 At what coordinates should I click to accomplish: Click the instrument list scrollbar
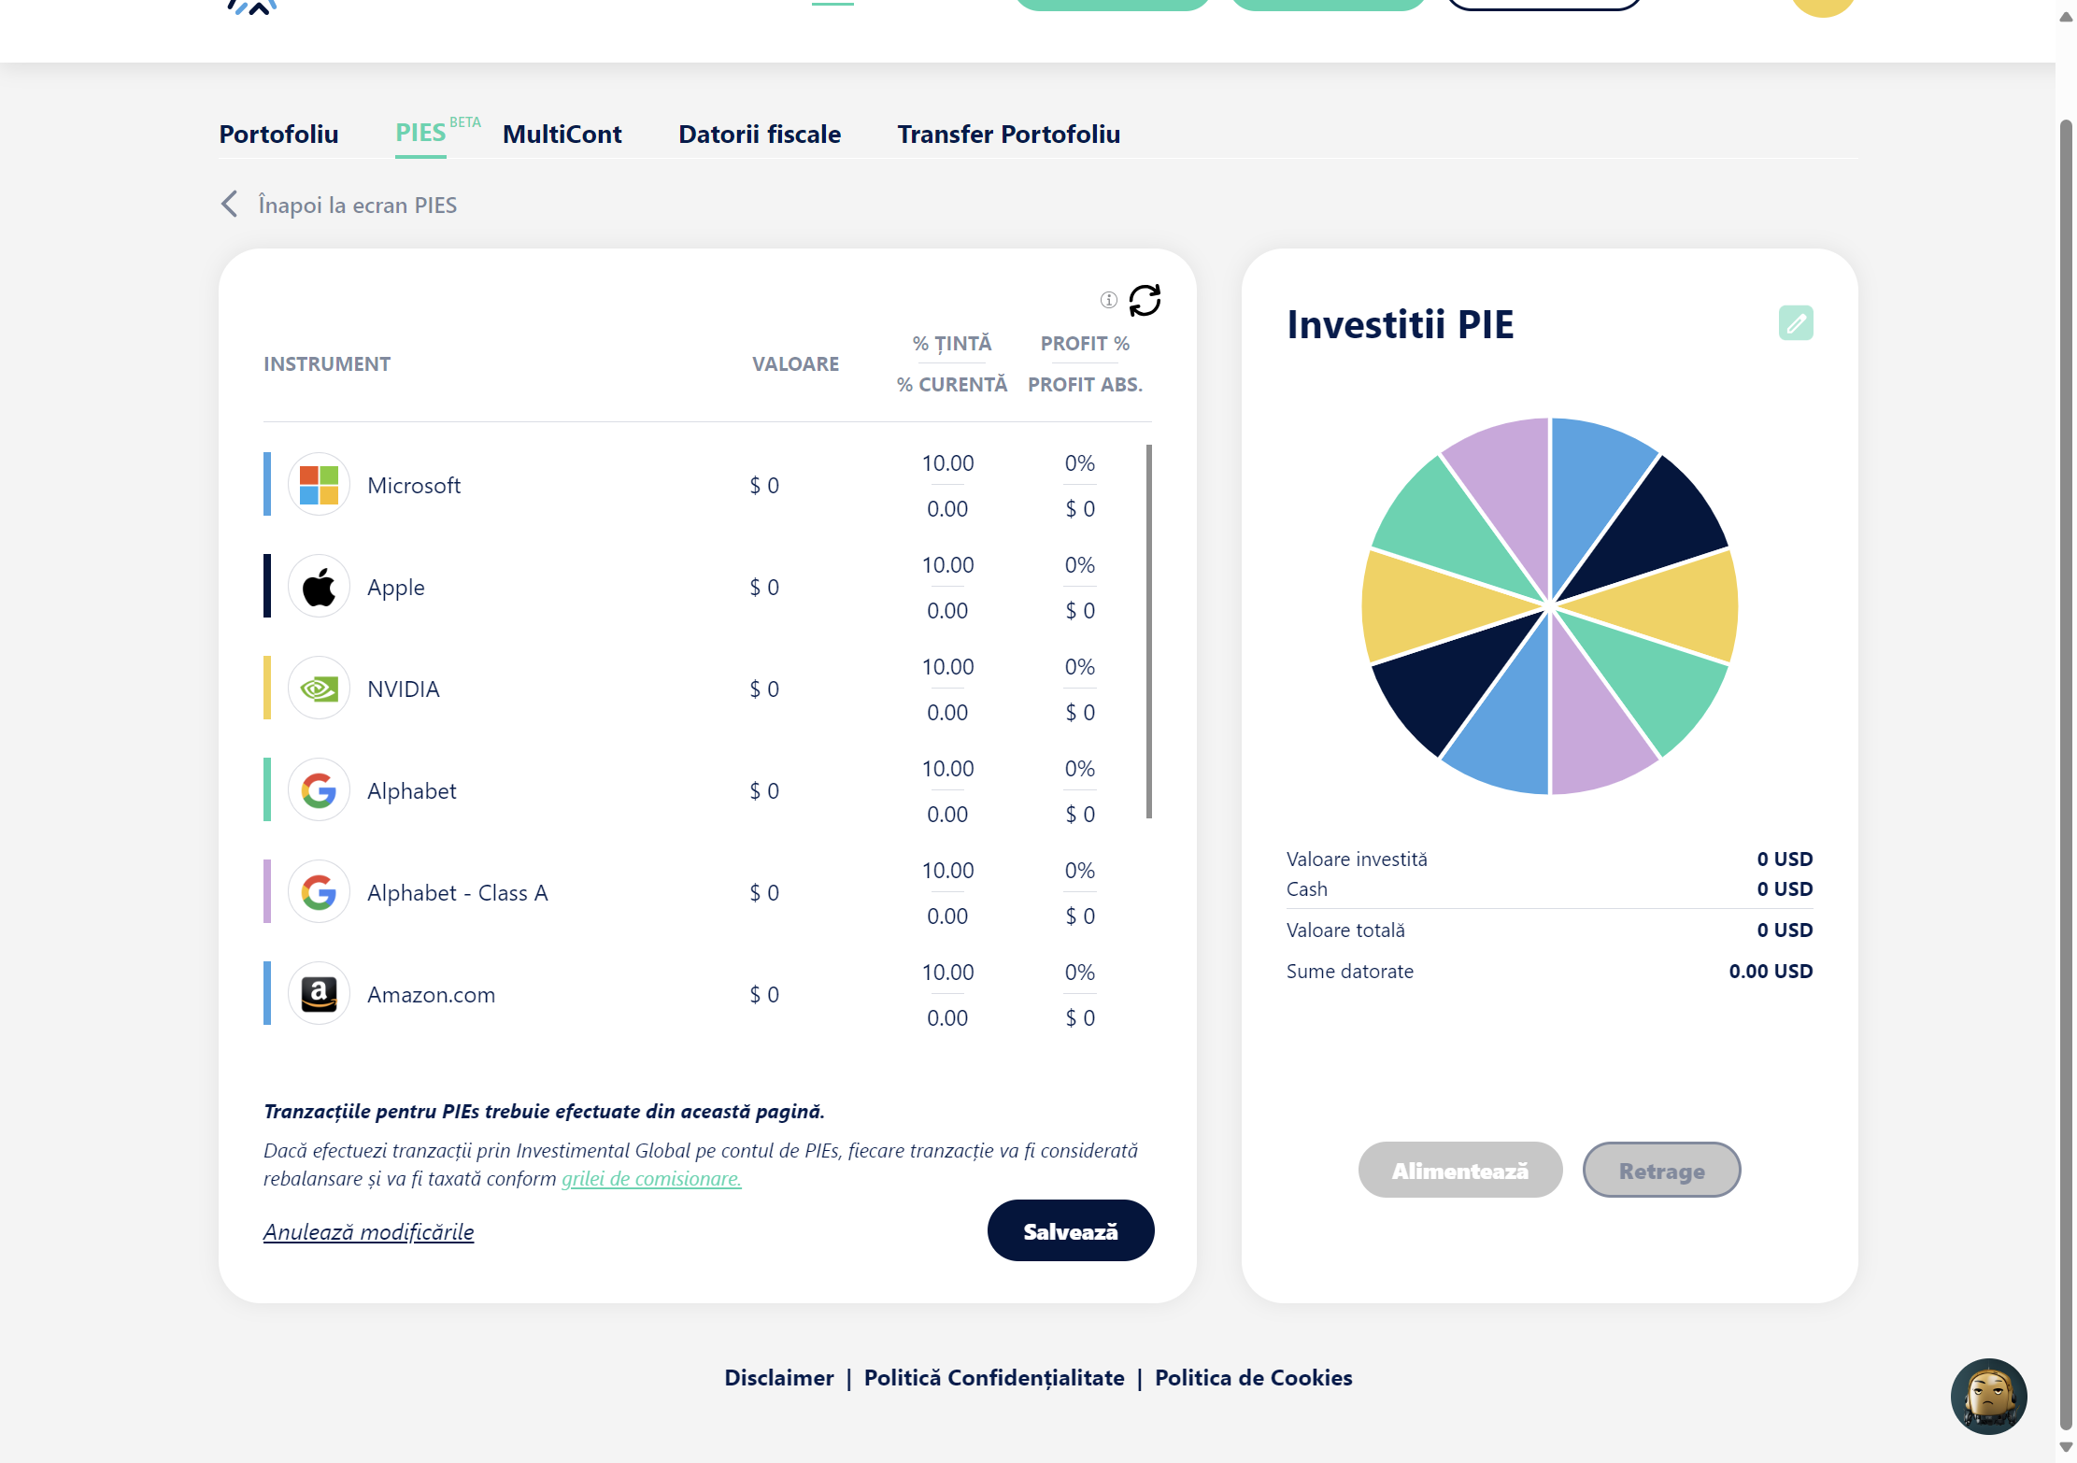(1149, 632)
